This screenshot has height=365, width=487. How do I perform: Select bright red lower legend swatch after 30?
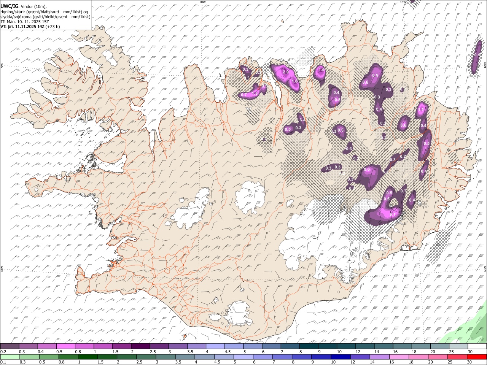click(477, 357)
